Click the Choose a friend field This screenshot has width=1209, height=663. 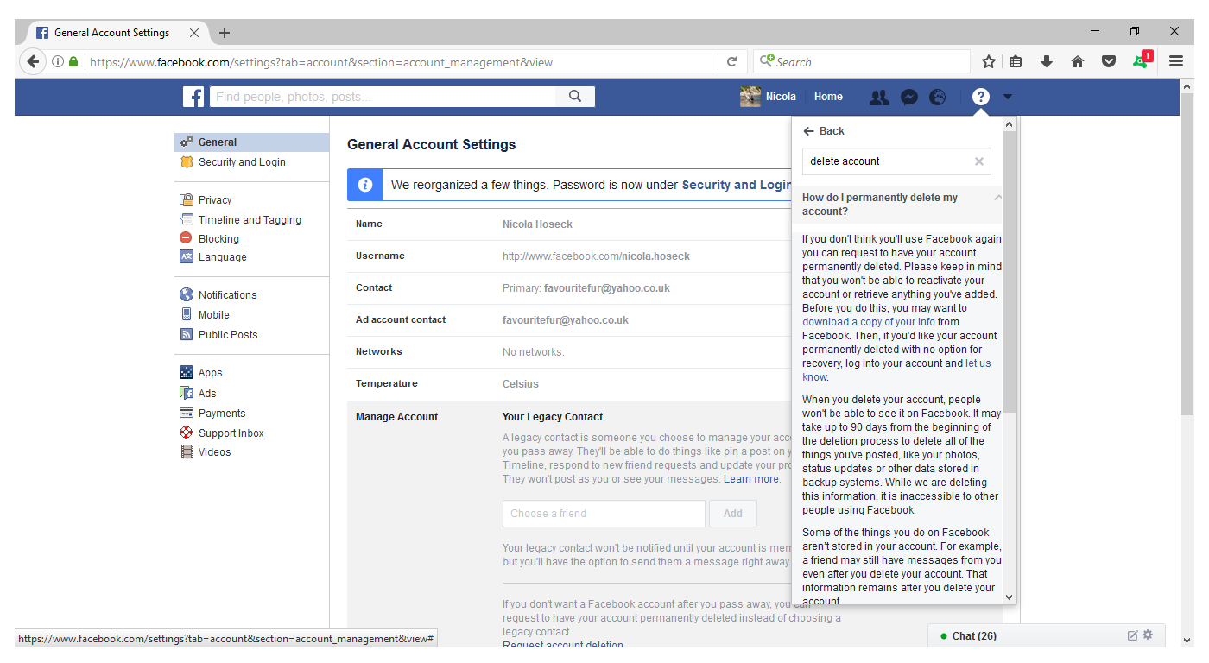pyautogui.click(x=604, y=514)
